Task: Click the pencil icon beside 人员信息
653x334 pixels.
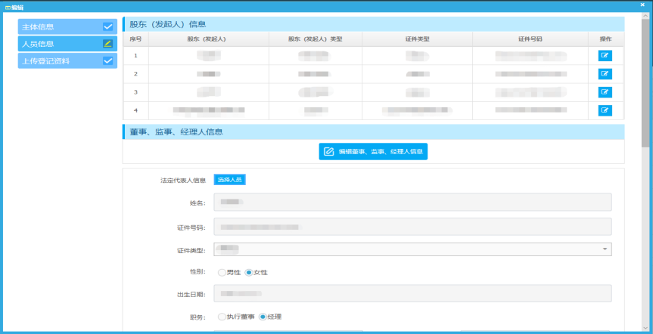Action: click(x=107, y=44)
